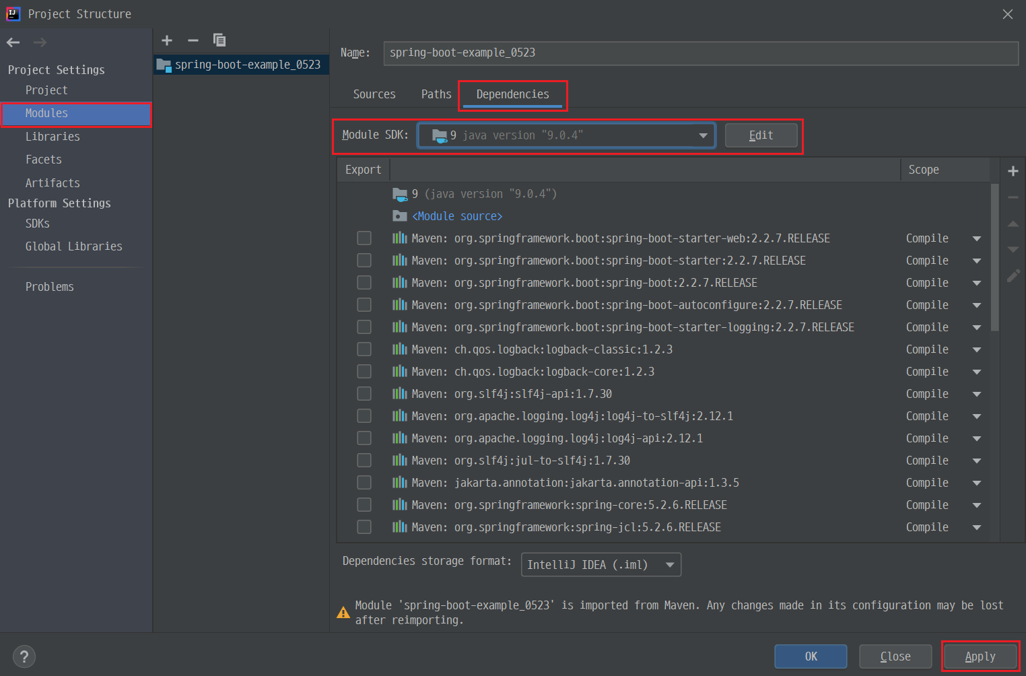Check export for spring-boot-starter:2.2.7.RELEASE
Viewport: 1026px width, 676px height.
coord(364,260)
